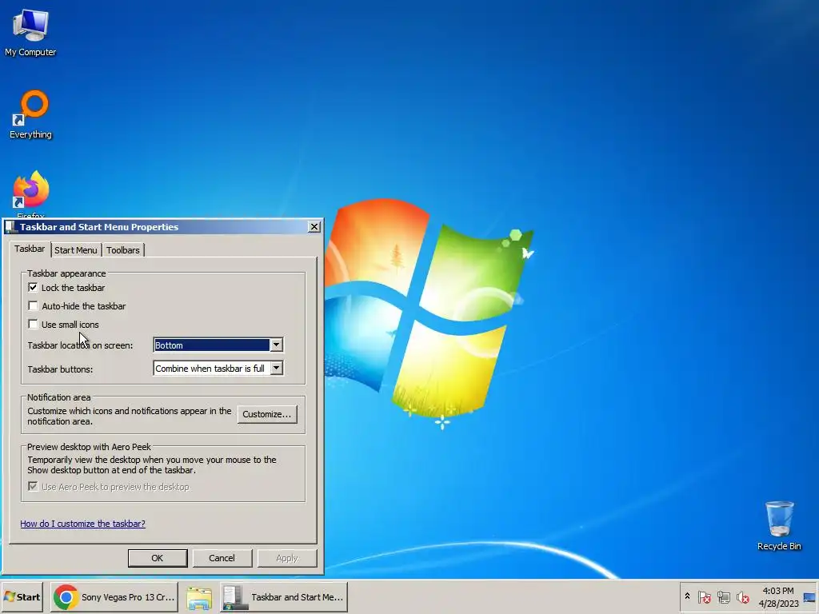The height and width of the screenshot is (614, 819).
Task: Switch to the Taskbar tab
Action: [30, 249]
